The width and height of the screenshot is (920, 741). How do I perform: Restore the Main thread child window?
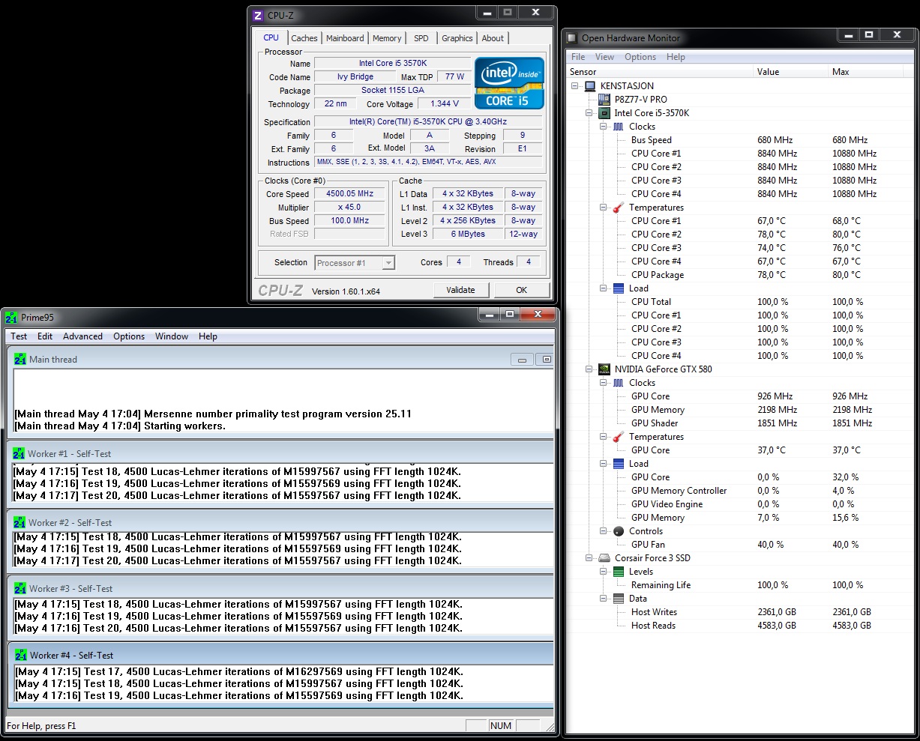tap(547, 360)
